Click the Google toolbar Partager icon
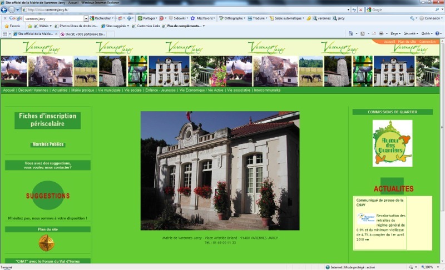445x270 pixels. coord(140,18)
